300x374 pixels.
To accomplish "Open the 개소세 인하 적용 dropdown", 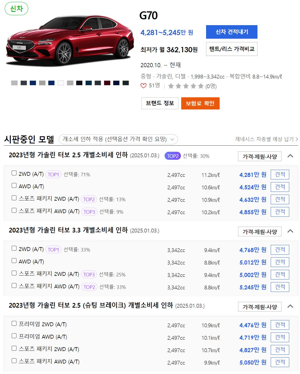I will (118, 139).
